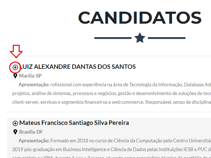Click the location pin beside Brasília-DF
Viewport: 211px width, 158px height.
click(15, 132)
